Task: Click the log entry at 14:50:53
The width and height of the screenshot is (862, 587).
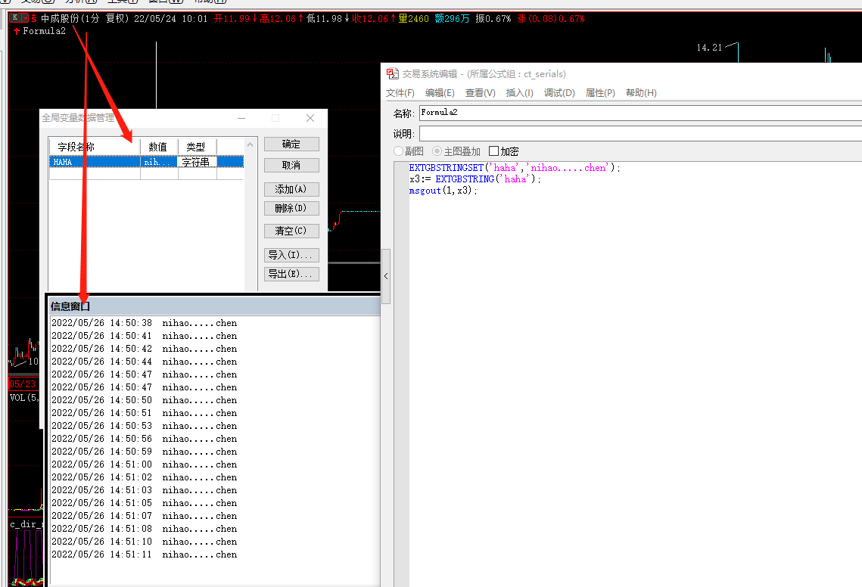Action: pyautogui.click(x=144, y=426)
